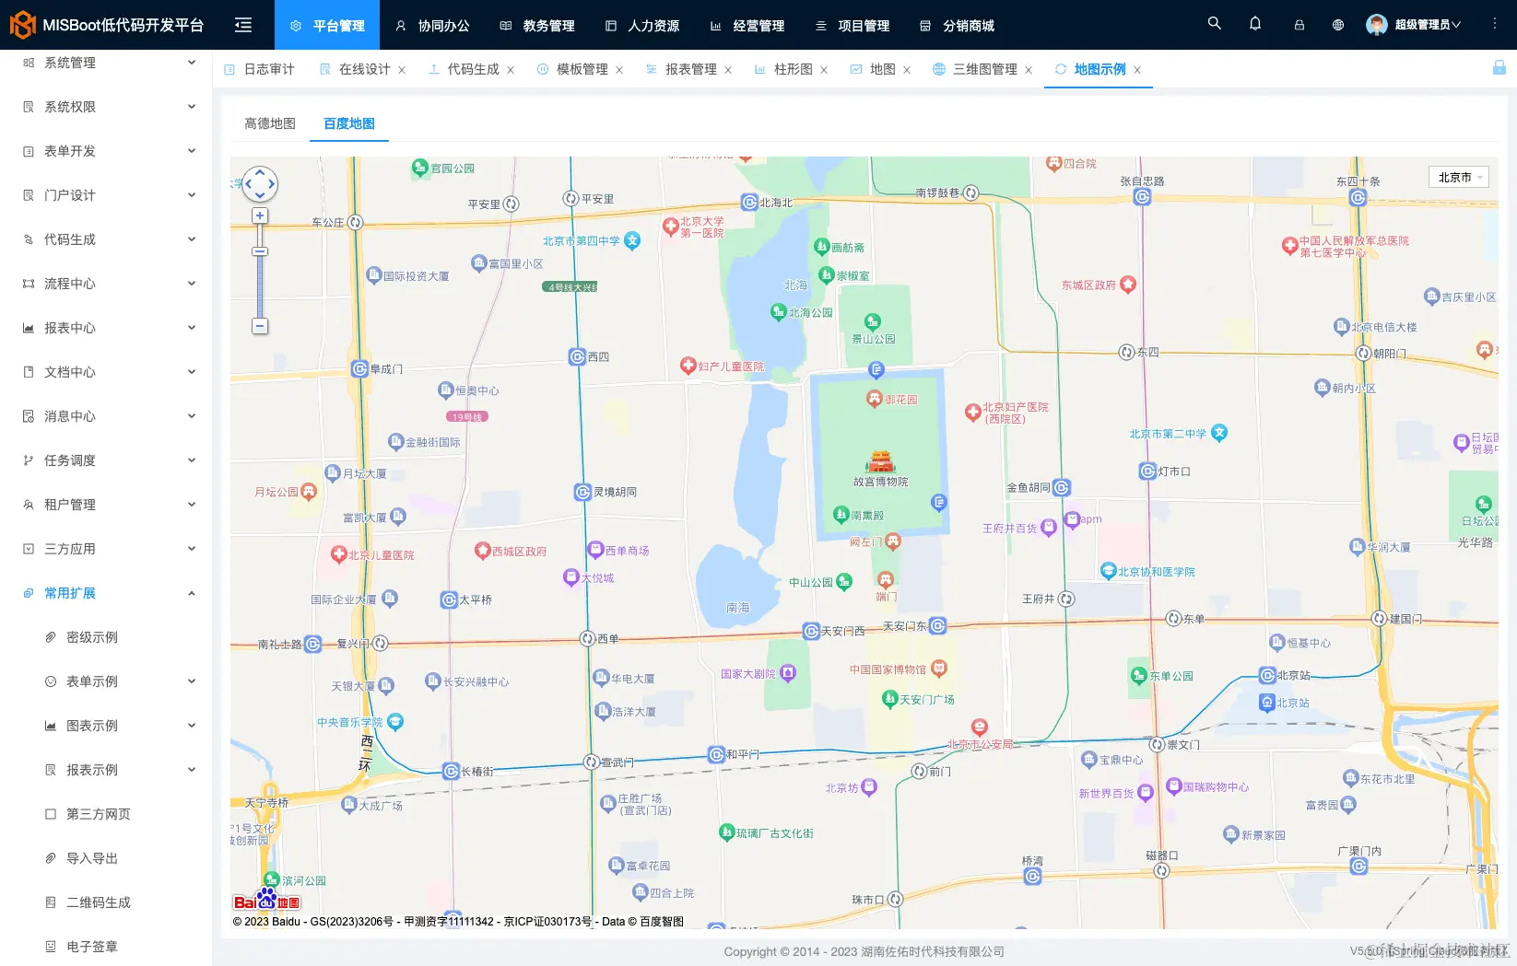
Task: Click the Baidu map logo
Action: coord(266,900)
